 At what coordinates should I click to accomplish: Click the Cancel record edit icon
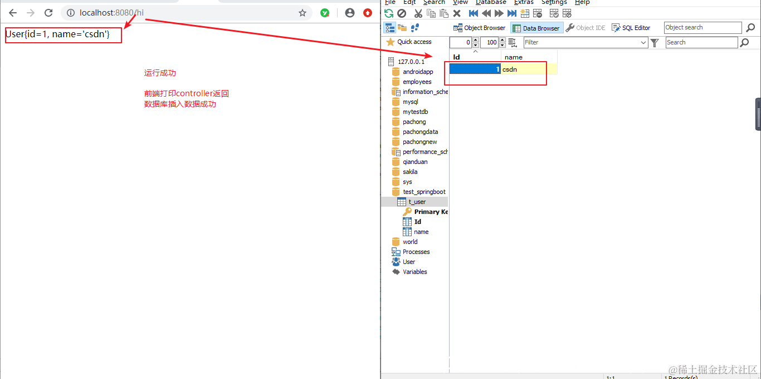[x=567, y=13]
